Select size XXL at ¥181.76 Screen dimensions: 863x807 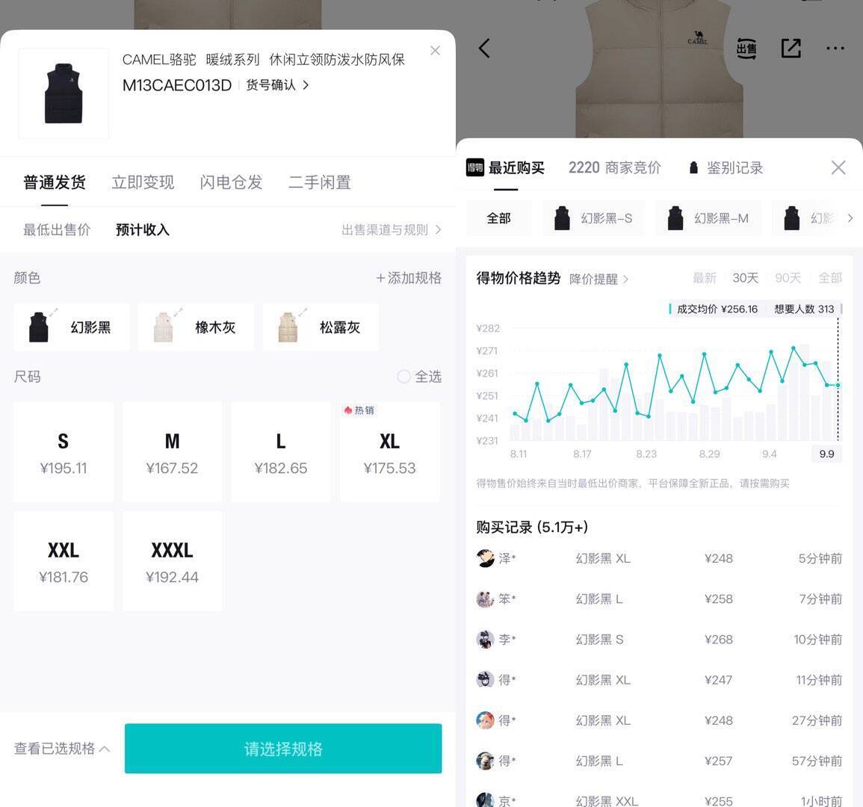(64, 561)
